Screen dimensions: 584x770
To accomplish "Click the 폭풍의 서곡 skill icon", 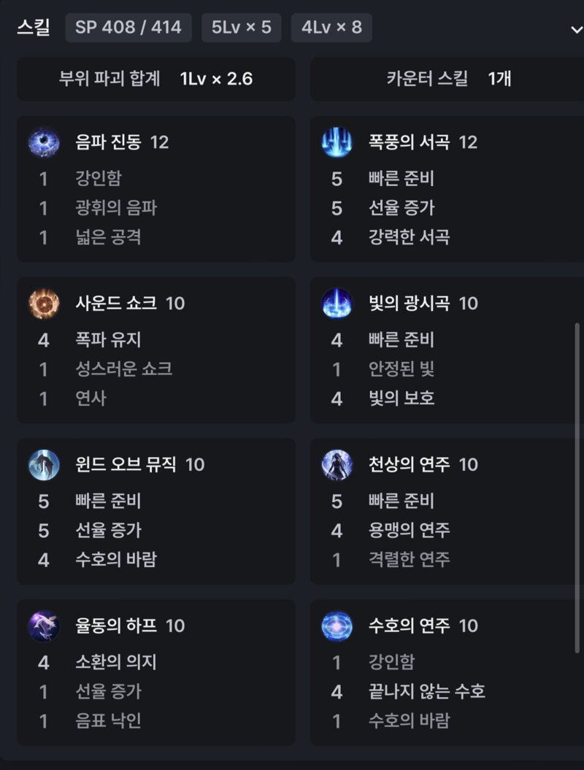I will [x=337, y=142].
